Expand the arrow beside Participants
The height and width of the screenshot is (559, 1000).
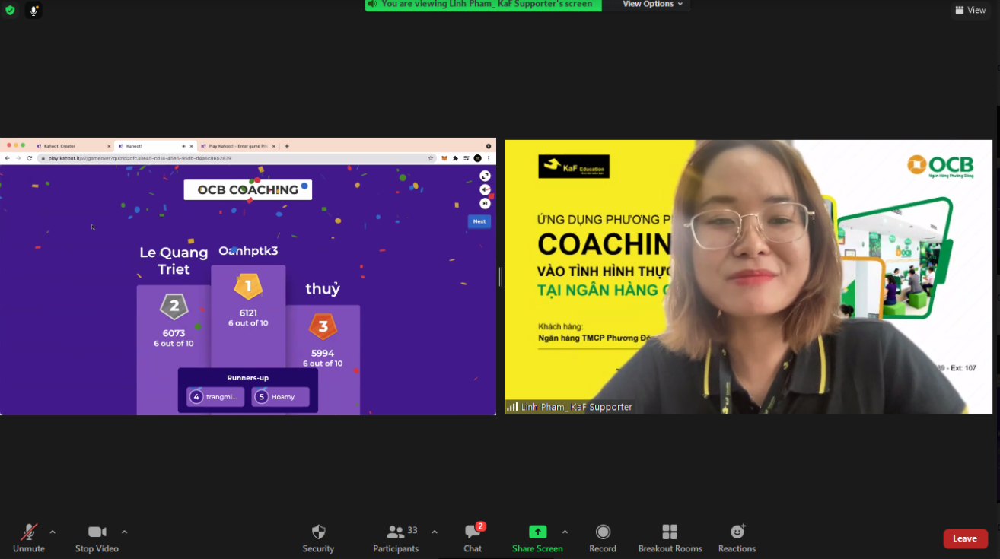click(435, 532)
